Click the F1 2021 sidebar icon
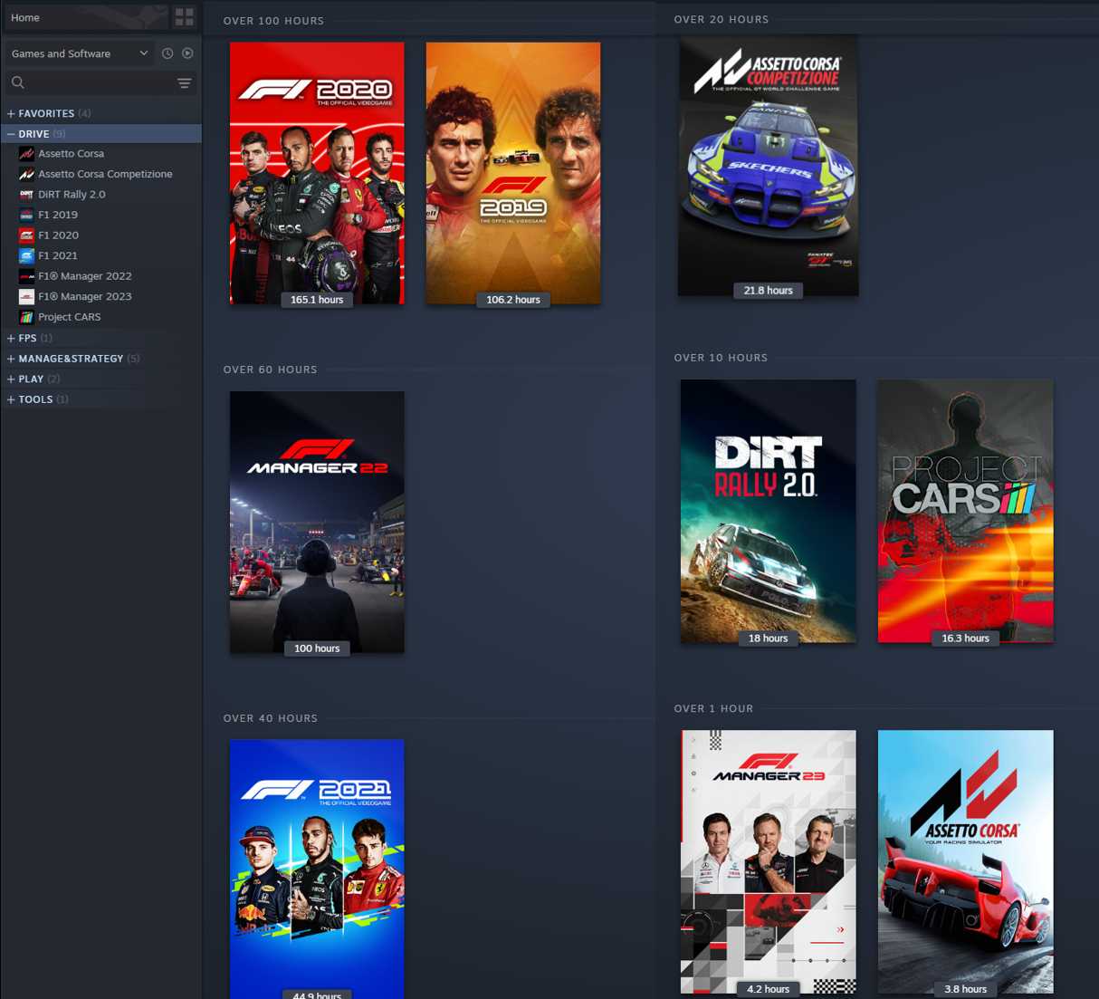This screenshot has height=999, width=1099. [27, 255]
